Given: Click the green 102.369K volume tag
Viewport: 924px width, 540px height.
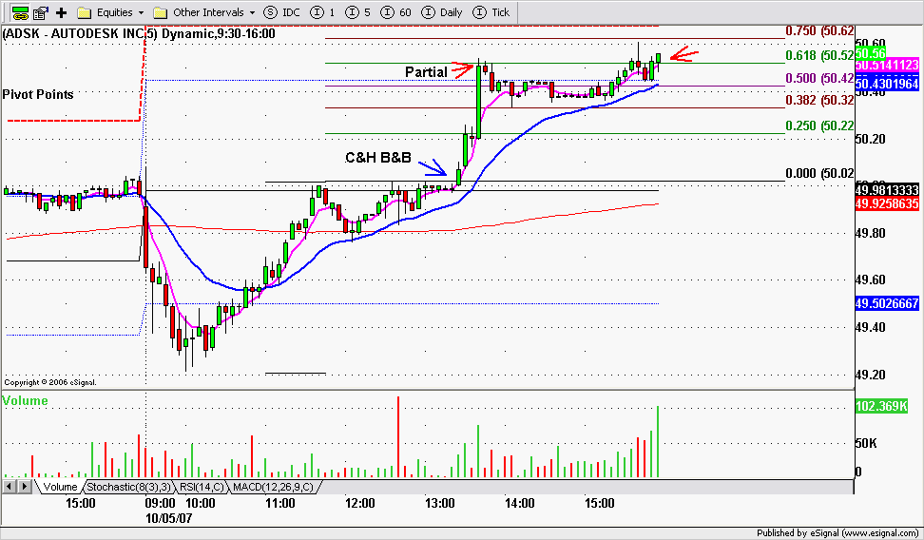Looking at the screenshot, I should pos(881,406).
